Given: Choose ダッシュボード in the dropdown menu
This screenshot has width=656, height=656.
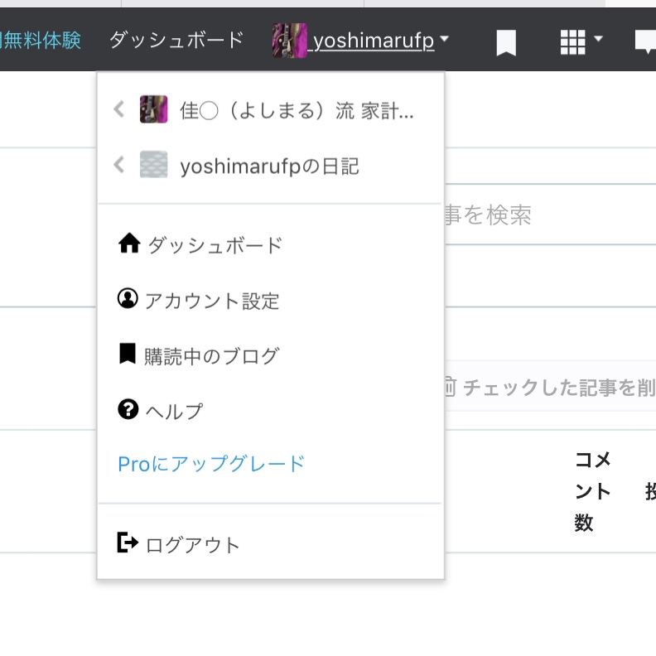Looking at the screenshot, I should [x=216, y=244].
